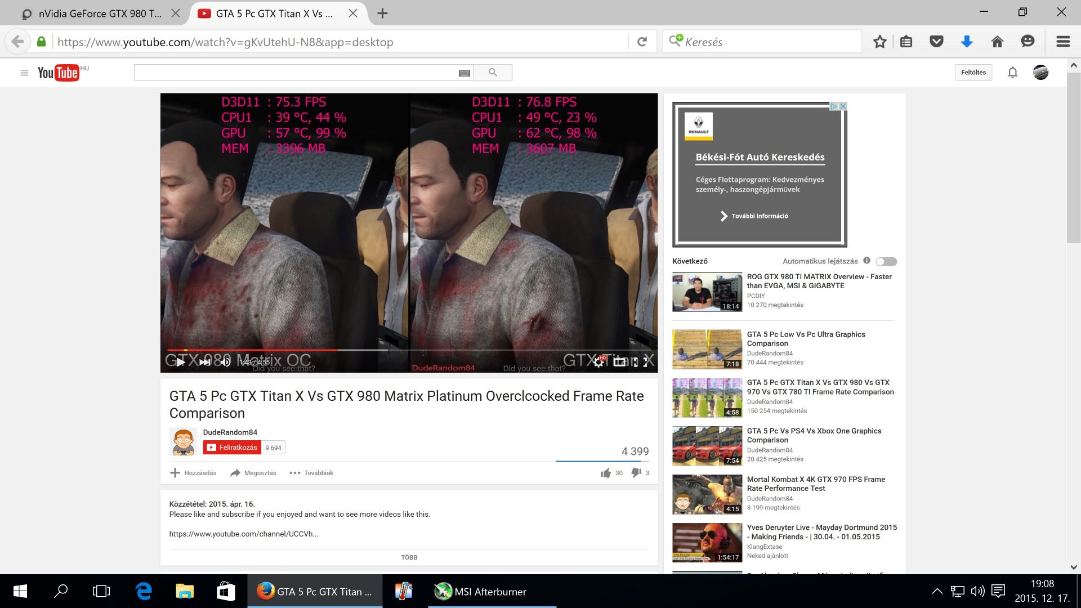Click the YouTube search magnifier button
This screenshot has width=1081, height=608.
click(x=493, y=73)
